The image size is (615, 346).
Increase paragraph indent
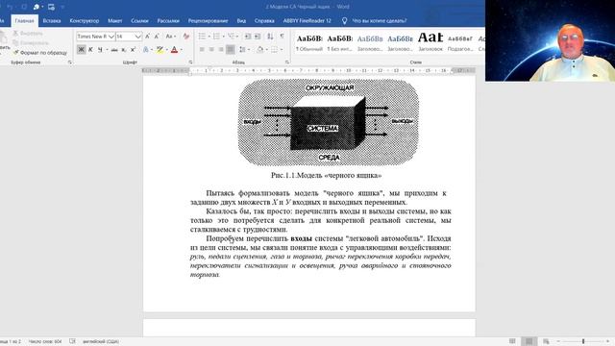[x=258, y=37]
